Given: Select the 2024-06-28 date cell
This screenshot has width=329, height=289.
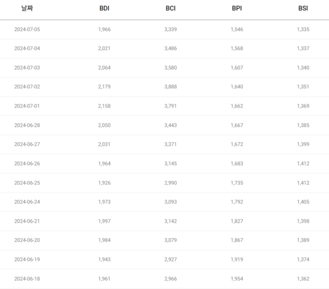Looking at the screenshot, I should pos(27,125).
